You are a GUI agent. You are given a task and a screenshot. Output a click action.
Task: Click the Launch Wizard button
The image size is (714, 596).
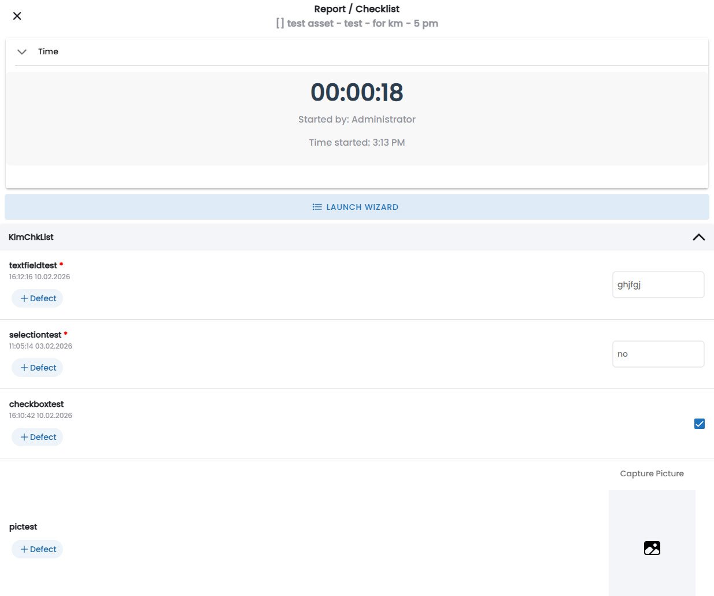357,207
